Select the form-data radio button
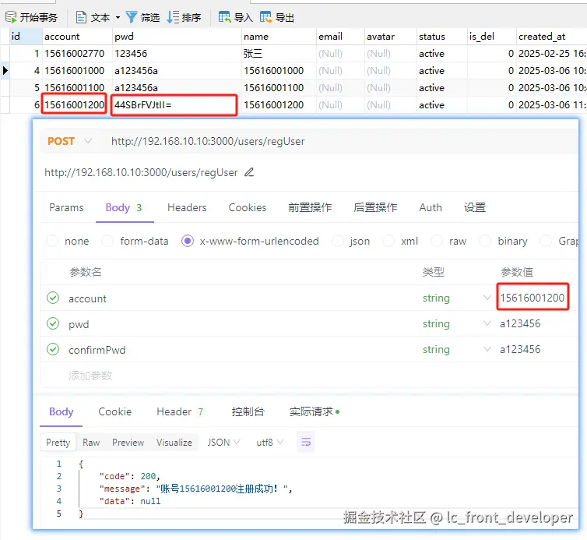The image size is (587, 540). tap(107, 241)
